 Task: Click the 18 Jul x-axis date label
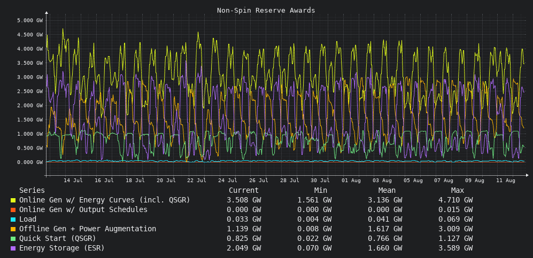135,180
